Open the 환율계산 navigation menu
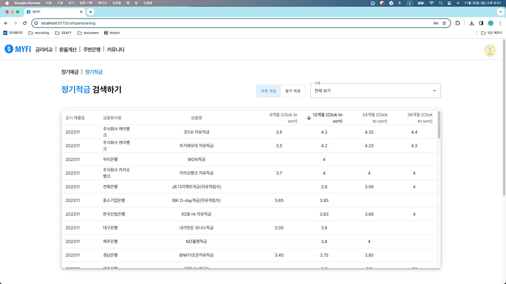Image resolution: width=506 pixels, height=284 pixels. 68,49
